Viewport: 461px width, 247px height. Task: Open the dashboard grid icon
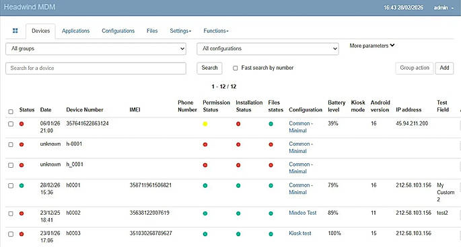pos(15,30)
